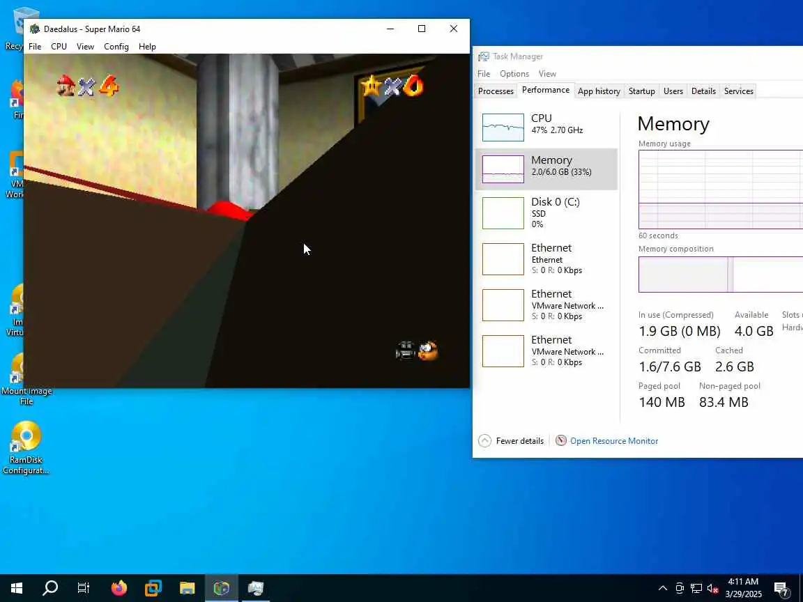Select the RamDisk Configuration desktop icon
The image size is (803, 602).
click(26, 448)
